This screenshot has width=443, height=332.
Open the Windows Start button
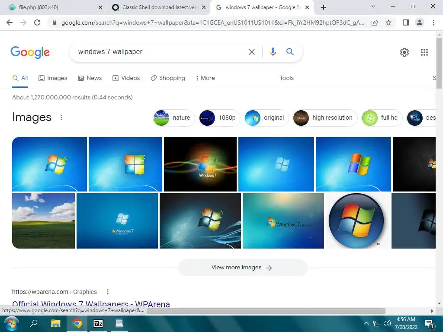coord(12,323)
